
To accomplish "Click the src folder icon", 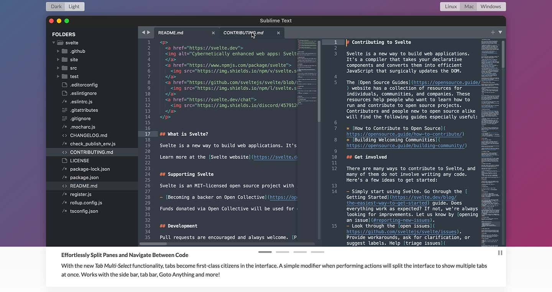I will coord(64,68).
